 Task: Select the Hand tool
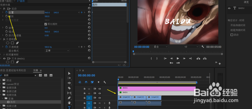[x=69, y=103]
